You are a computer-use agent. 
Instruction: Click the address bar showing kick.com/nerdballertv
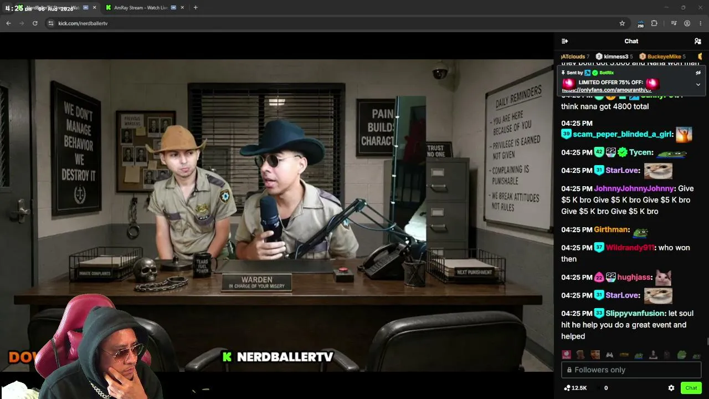337,23
